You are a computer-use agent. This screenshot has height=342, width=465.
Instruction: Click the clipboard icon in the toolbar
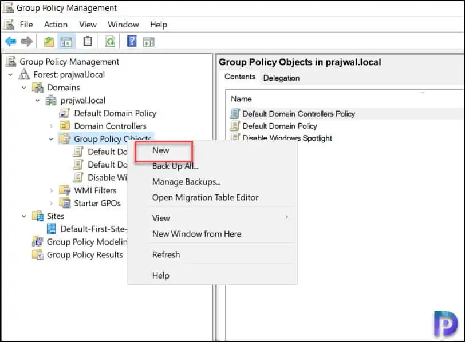click(88, 41)
